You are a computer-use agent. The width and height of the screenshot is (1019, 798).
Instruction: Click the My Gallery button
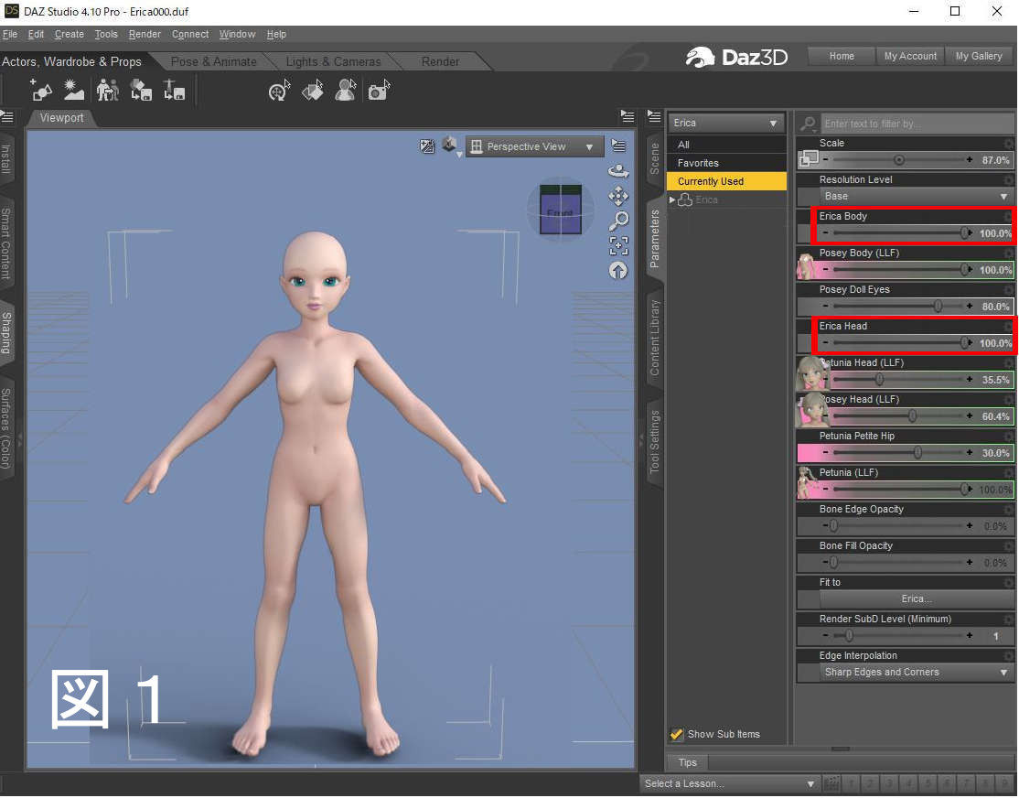coord(979,57)
